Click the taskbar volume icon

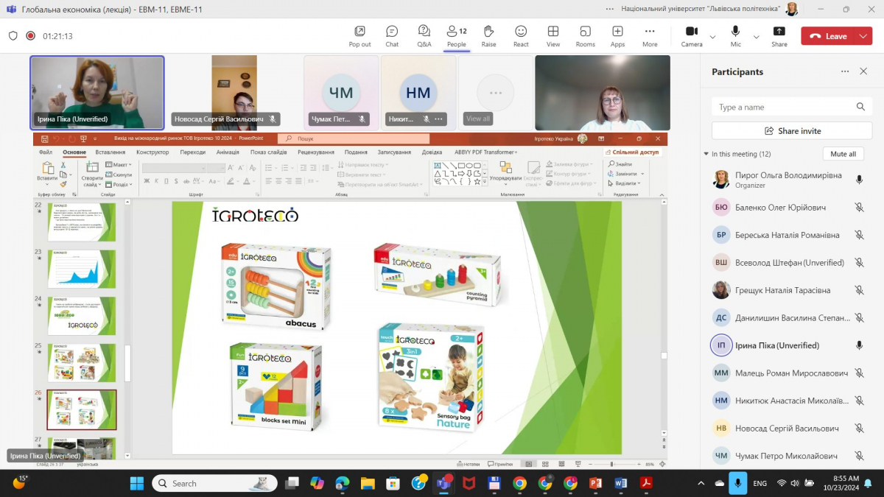click(x=797, y=483)
